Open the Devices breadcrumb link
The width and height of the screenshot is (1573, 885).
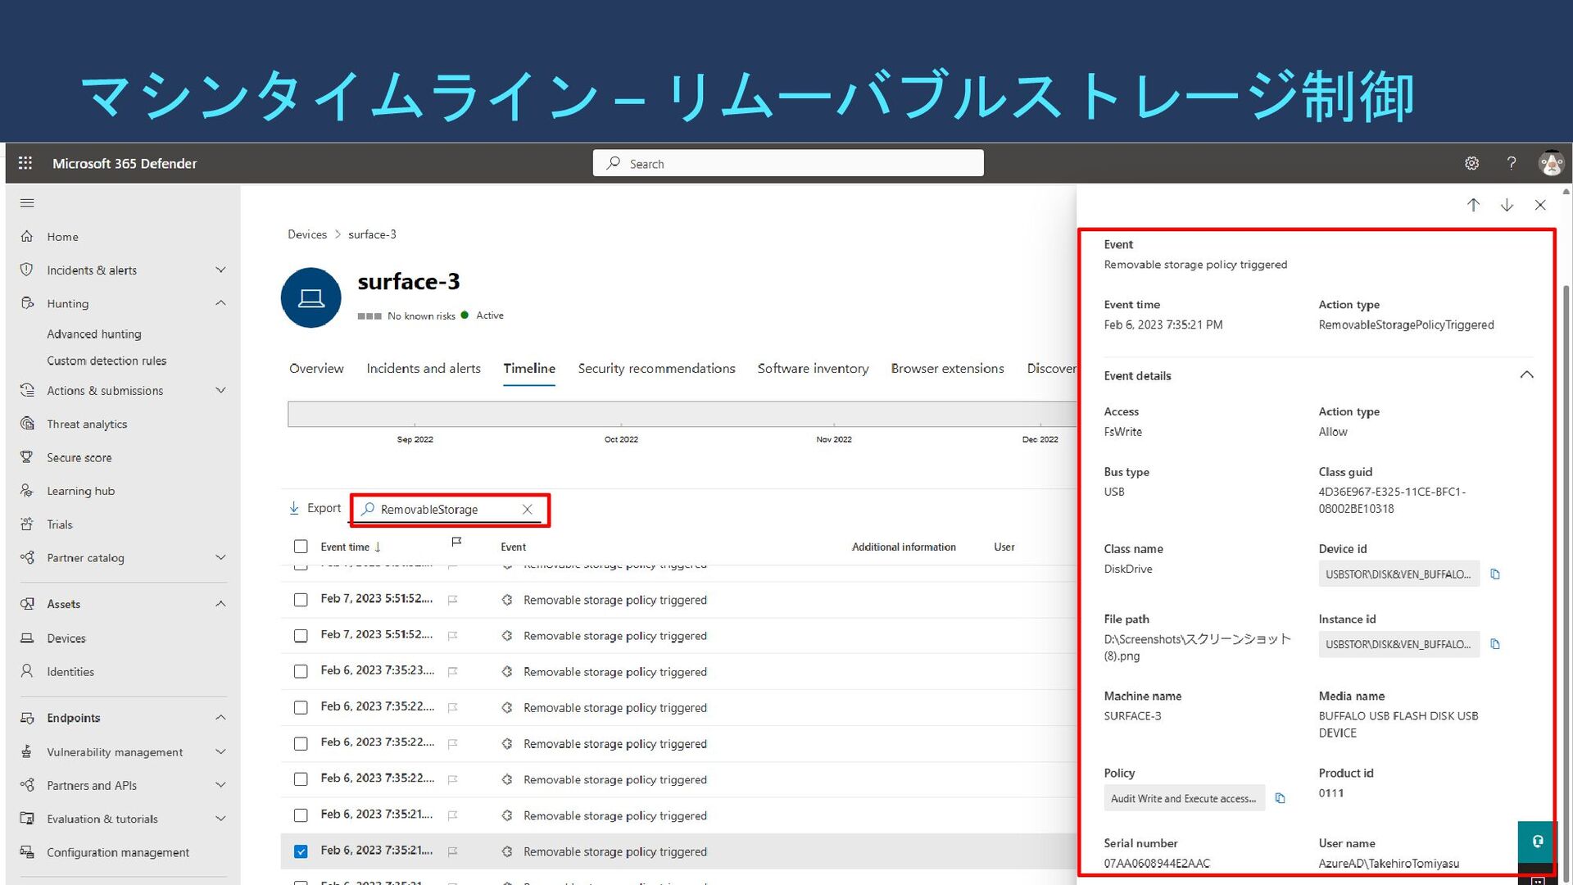[x=307, y=234]
